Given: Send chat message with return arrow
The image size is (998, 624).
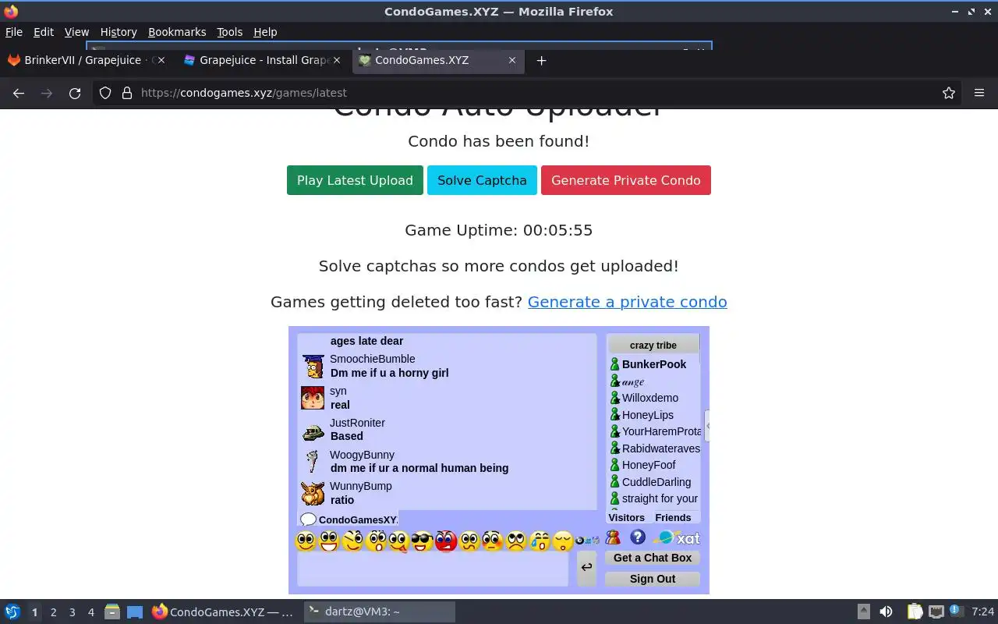Looking at the screenshot, I should pos(586,567).
